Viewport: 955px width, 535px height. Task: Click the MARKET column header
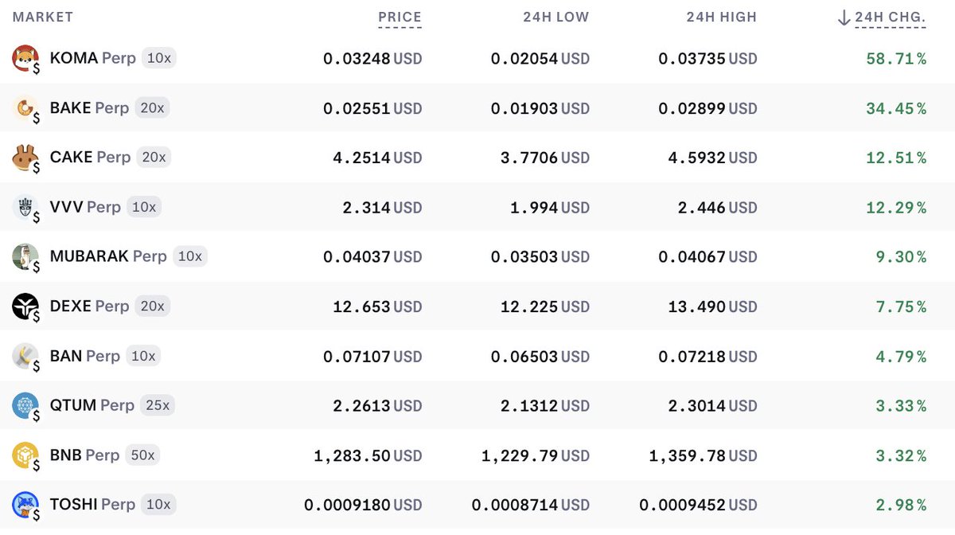(42, 17)
